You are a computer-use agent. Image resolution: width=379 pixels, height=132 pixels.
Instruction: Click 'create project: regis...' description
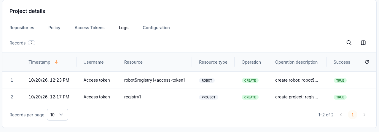[297, 97]
